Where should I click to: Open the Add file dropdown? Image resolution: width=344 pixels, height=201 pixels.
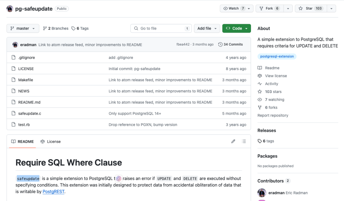207,28
